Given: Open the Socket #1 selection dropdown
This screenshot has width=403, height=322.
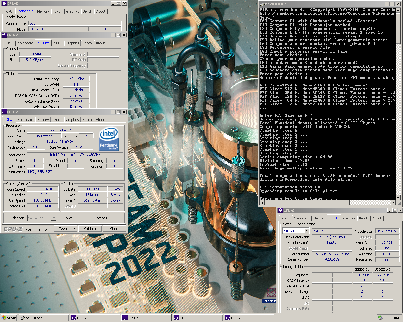Looking at the screenshot, I should [x=54, y=218].
